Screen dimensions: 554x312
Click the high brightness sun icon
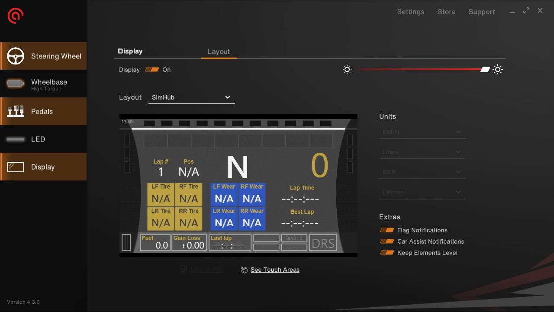[x=498, y=70]
